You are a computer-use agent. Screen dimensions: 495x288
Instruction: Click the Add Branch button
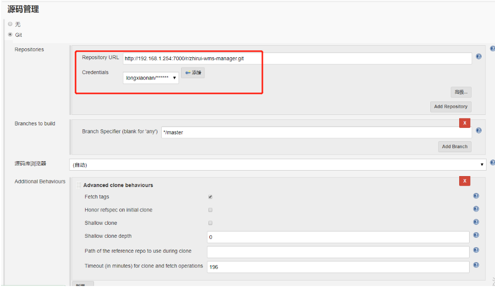click(x=455, y=146)
